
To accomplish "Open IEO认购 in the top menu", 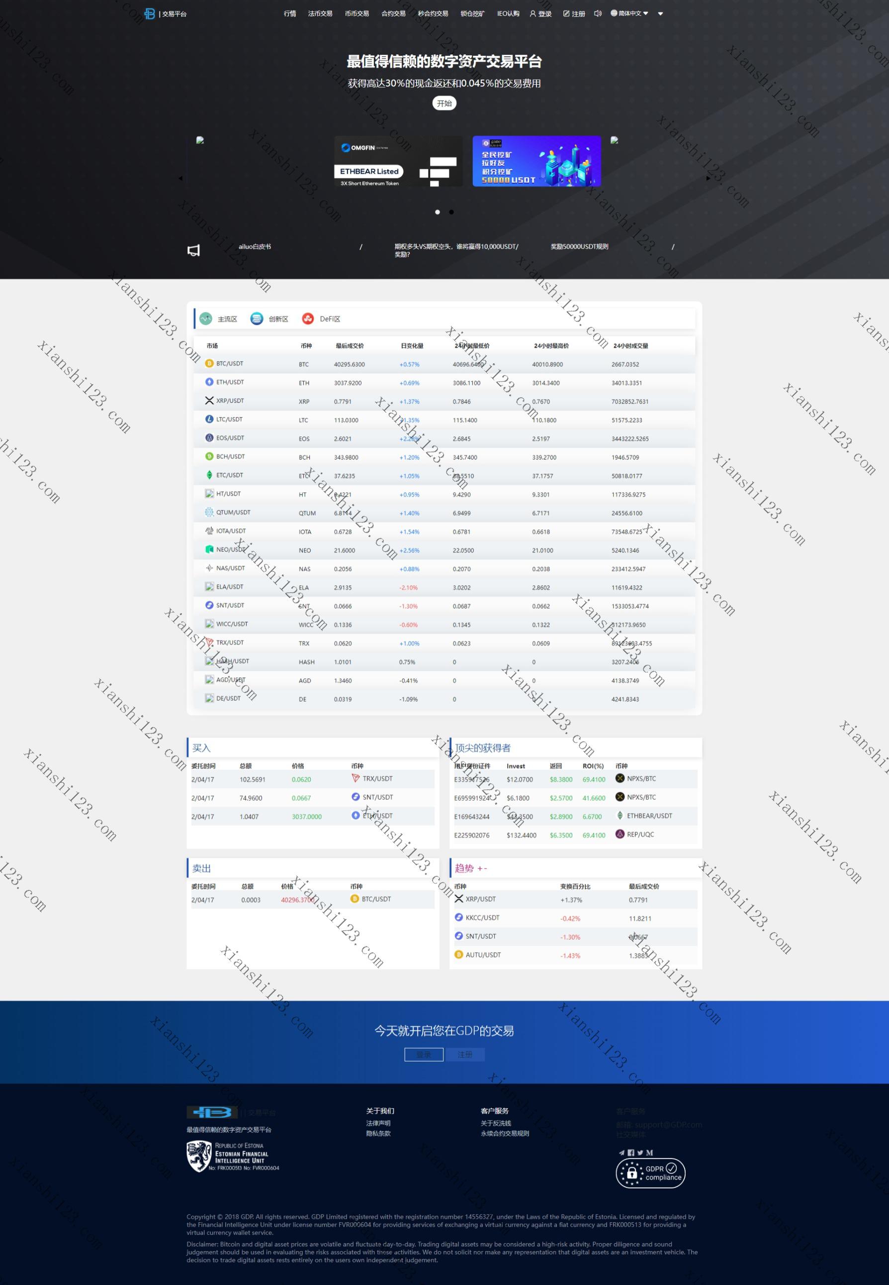I will point(508,13).
